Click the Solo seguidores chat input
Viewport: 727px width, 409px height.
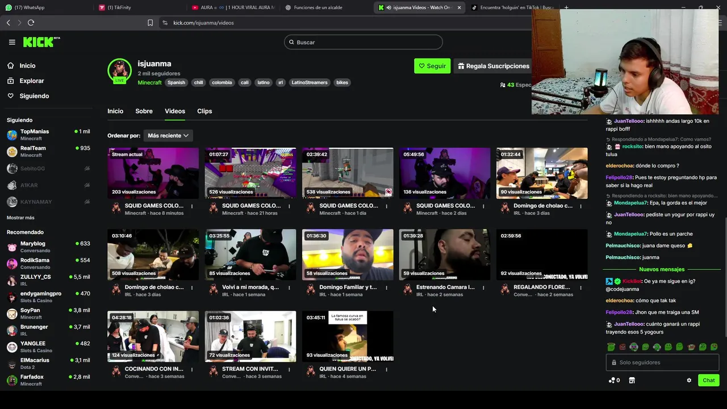(662, 362)
